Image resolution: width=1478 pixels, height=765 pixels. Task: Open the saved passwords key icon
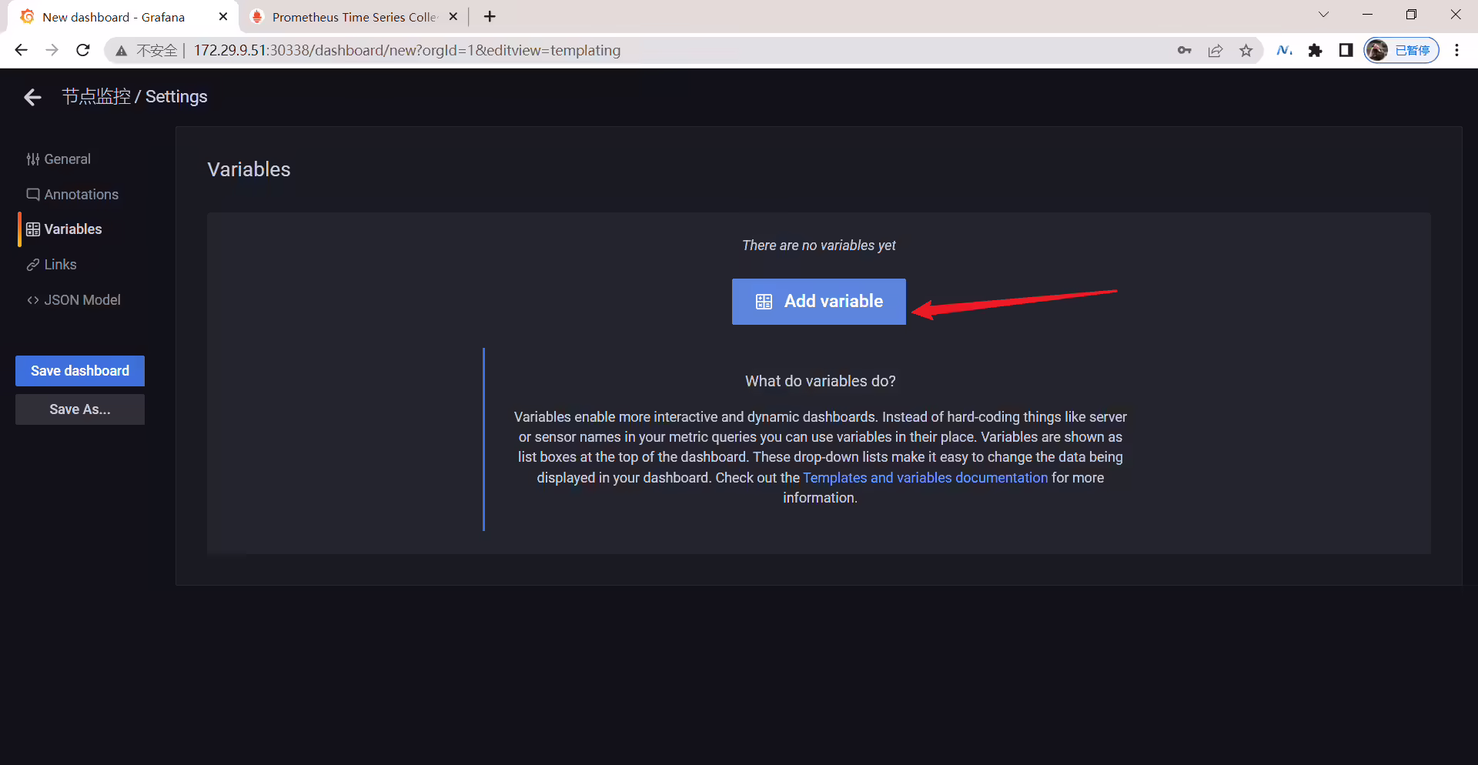1184,50
